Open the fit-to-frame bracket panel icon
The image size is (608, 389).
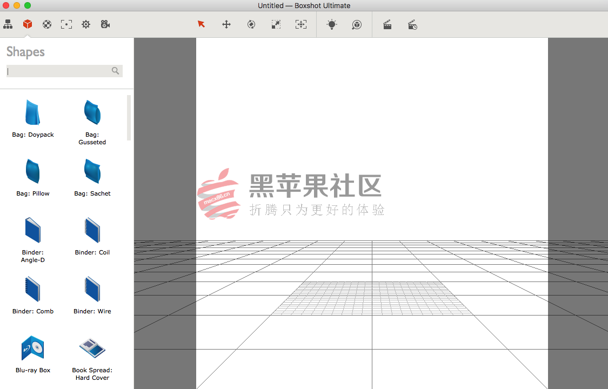click(x=66, y=24)
